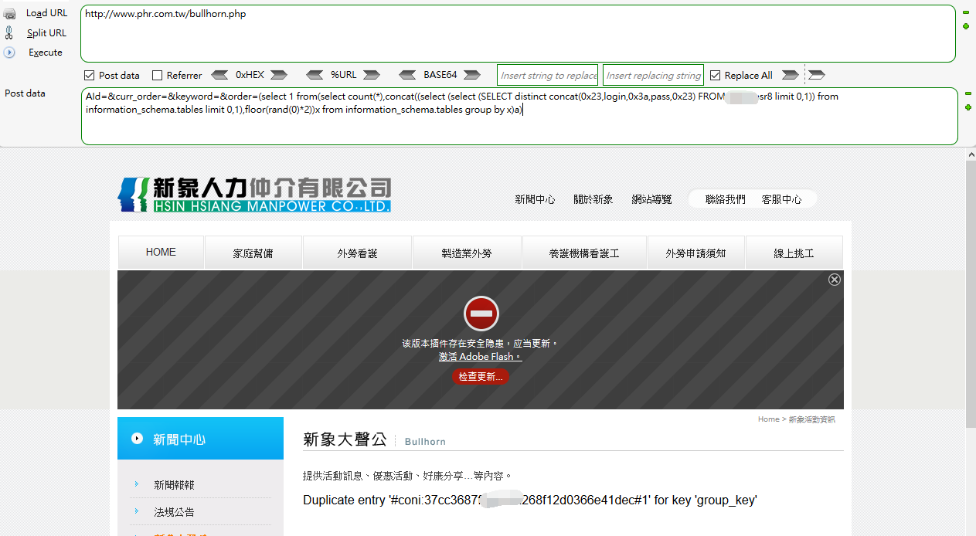Open the 0xHEX menu label
This screenshot has height=536, width=976.
pyautogui.click(x=250, y=75)
